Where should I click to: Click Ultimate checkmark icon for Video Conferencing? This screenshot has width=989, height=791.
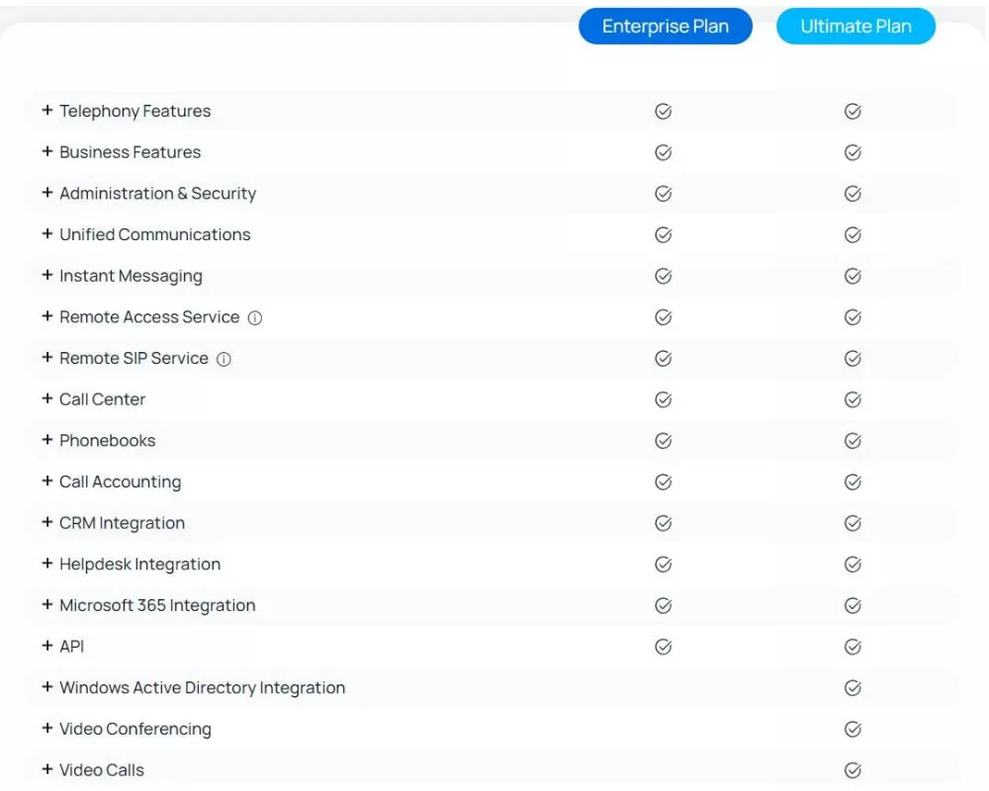[853, 730]
